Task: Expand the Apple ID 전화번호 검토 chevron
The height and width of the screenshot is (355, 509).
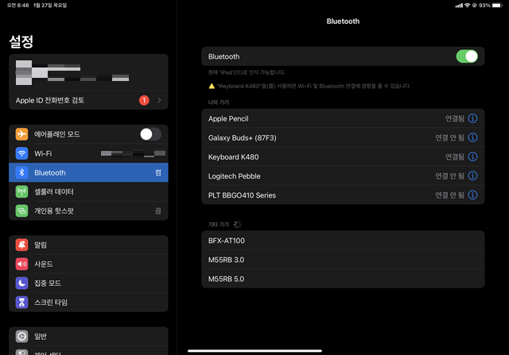Action: coord(159,100)
